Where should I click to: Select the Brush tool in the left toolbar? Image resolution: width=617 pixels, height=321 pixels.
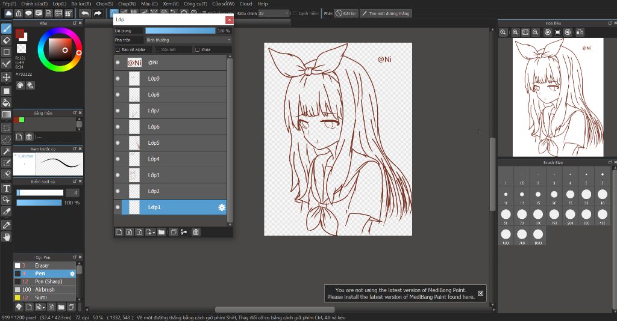tap(6, 29)
